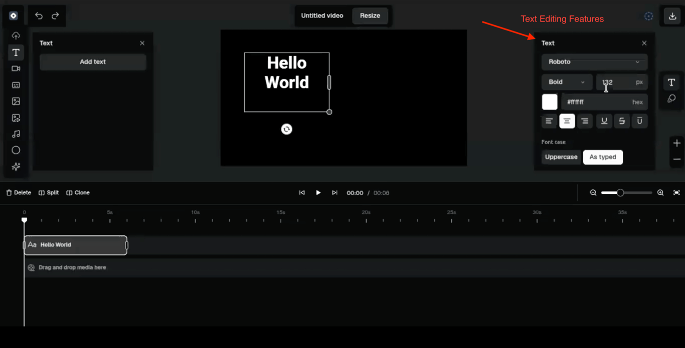Viewport: 685px width, 348px height.
Task: Click the Add text button
Action: tap(93, 62)
